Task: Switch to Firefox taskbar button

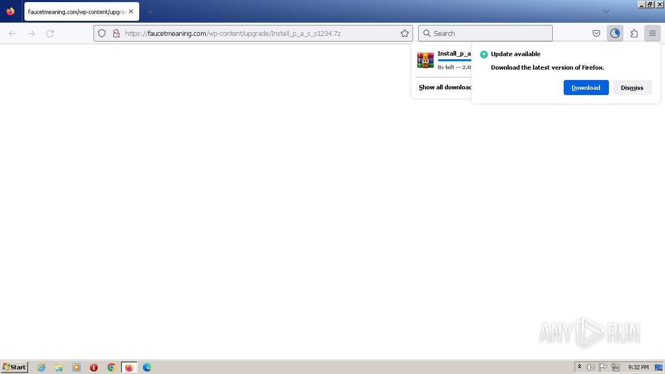Action: pos(129,367)
